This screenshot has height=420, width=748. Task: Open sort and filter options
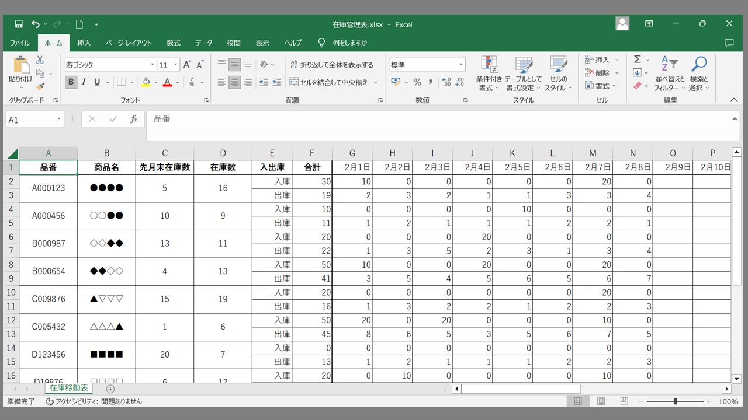click(x=669, y=73)
